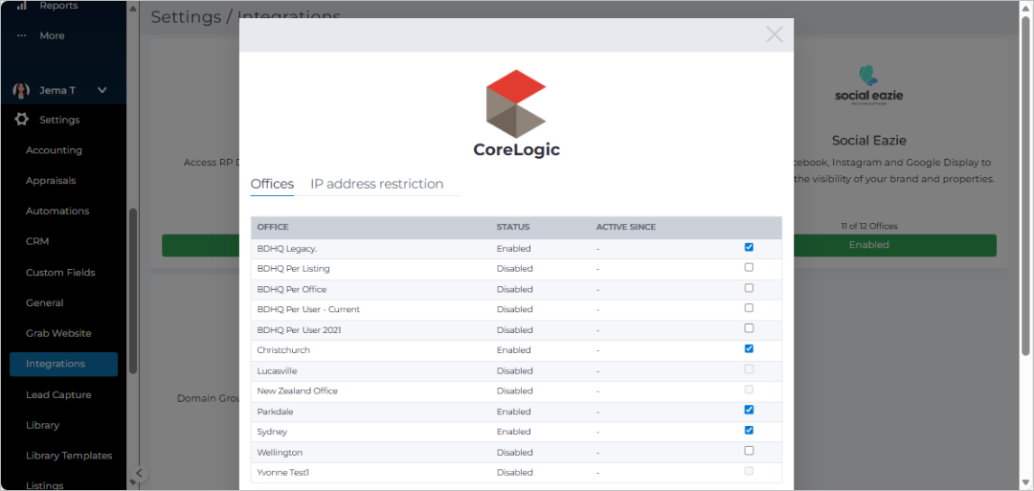Viewport: 1034px width, 491px height.
Task: Open Library settings
Action: pos(42,425)
